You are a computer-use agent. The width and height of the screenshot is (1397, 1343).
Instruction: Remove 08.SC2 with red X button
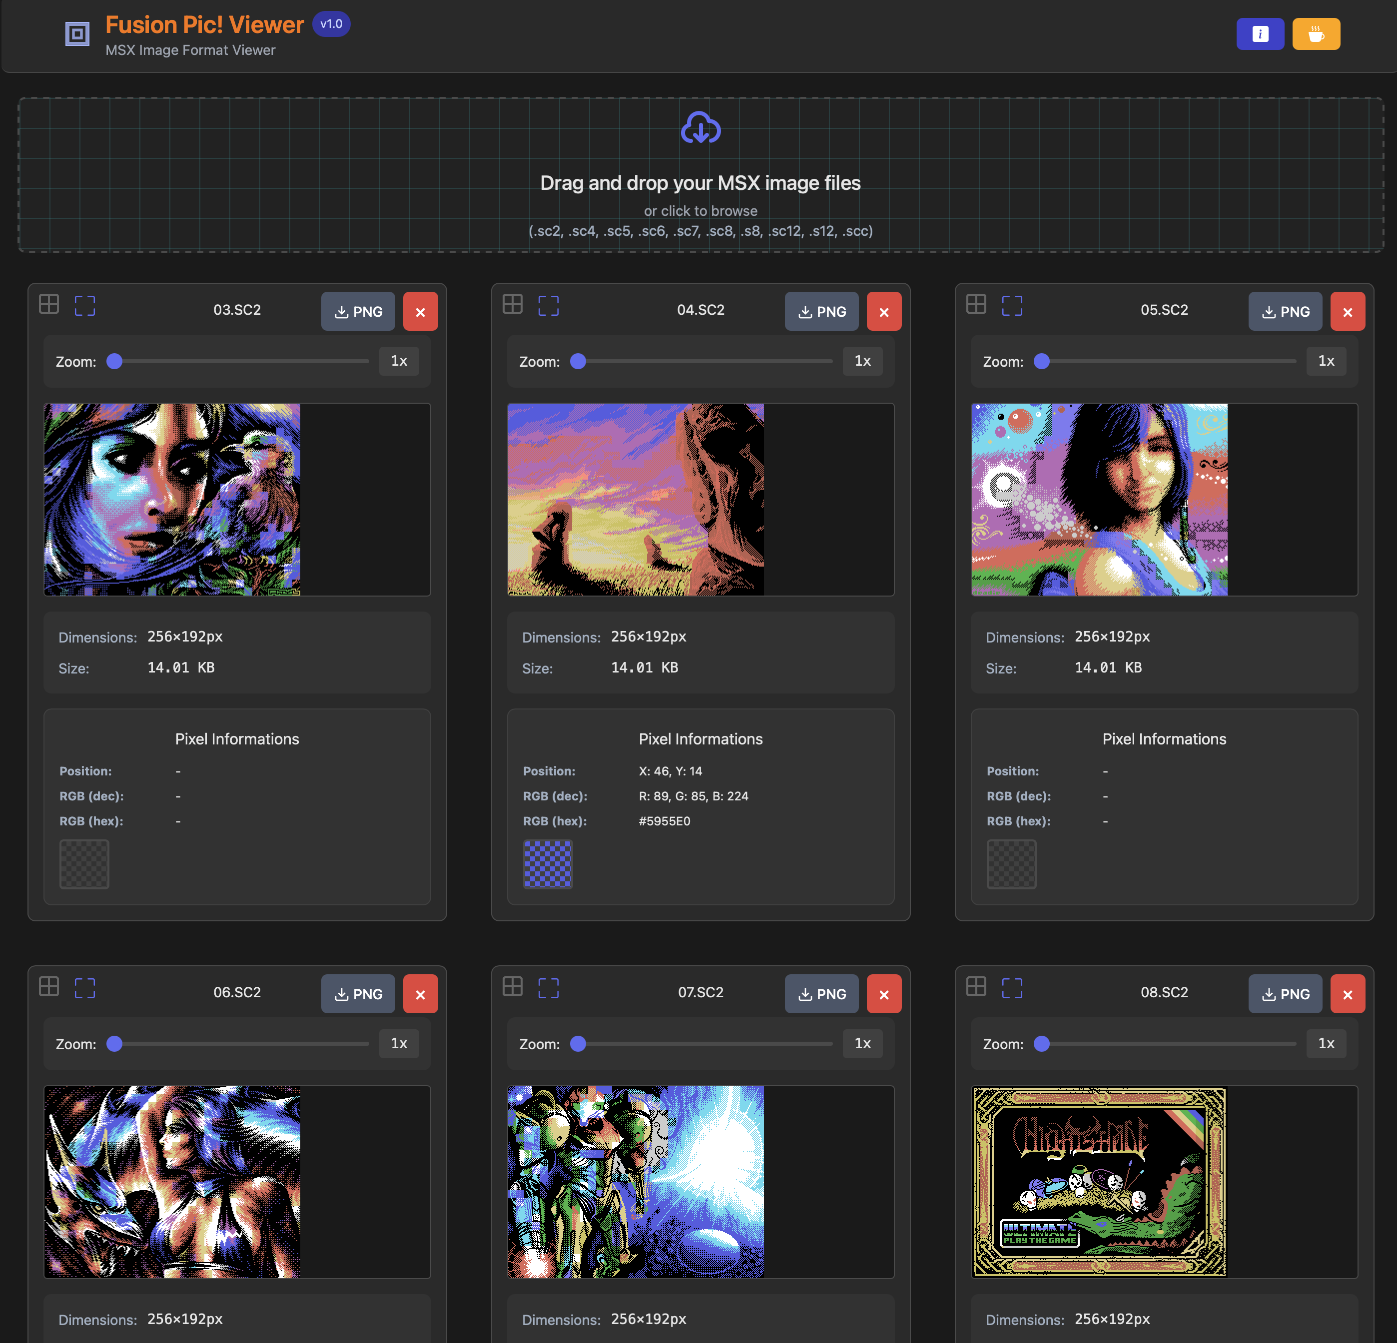tap(1347, 994)
